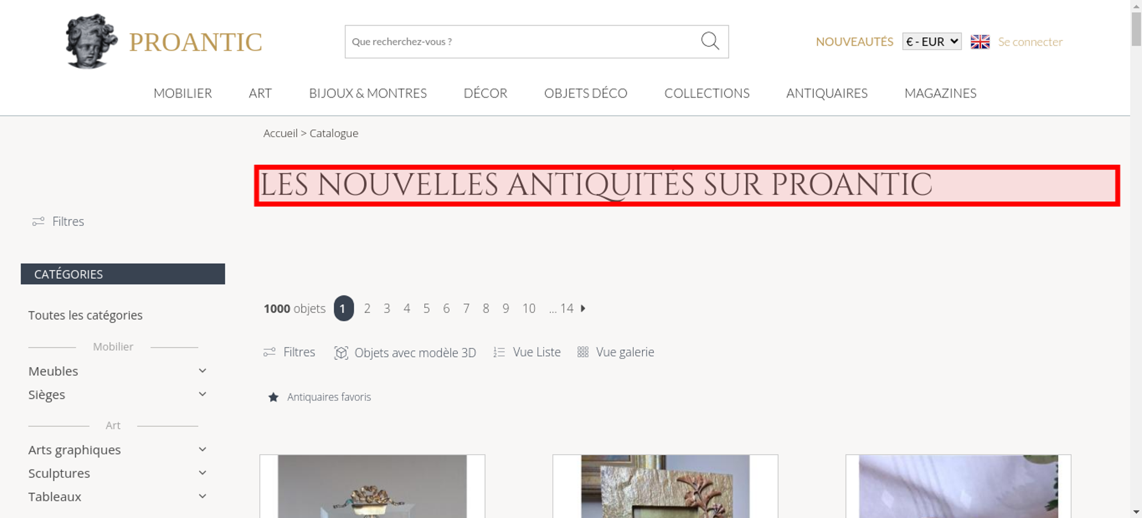Expand the Sculptures category chevron

(x=202, y=473)
